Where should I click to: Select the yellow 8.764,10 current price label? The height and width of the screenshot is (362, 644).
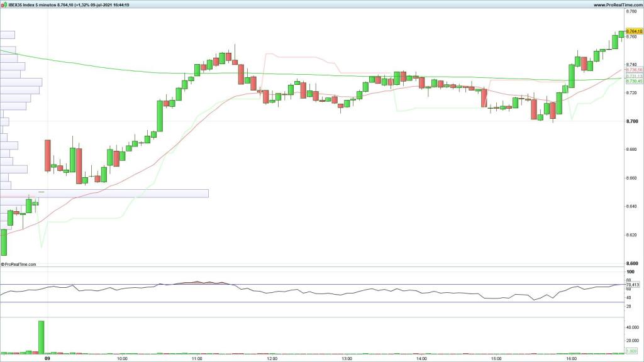pyautogui.click(x=633, y=31)
